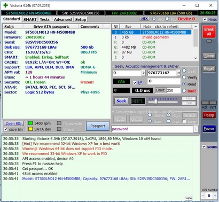Click the Wrt indicator light
219x202 pixels.
(x=213, y=103)
